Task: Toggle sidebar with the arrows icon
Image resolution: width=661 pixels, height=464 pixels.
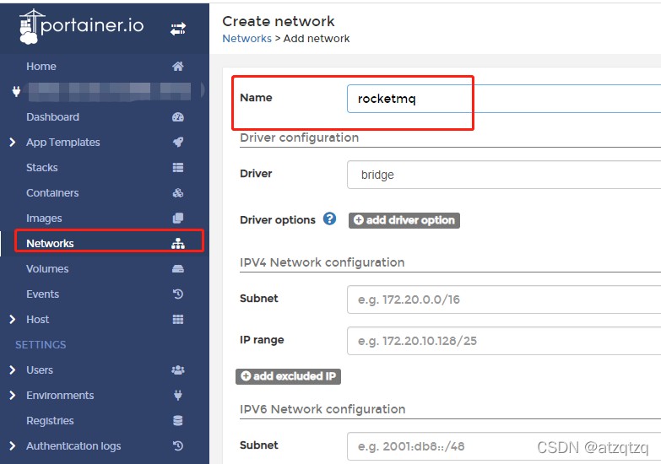Action: (178, 29)
